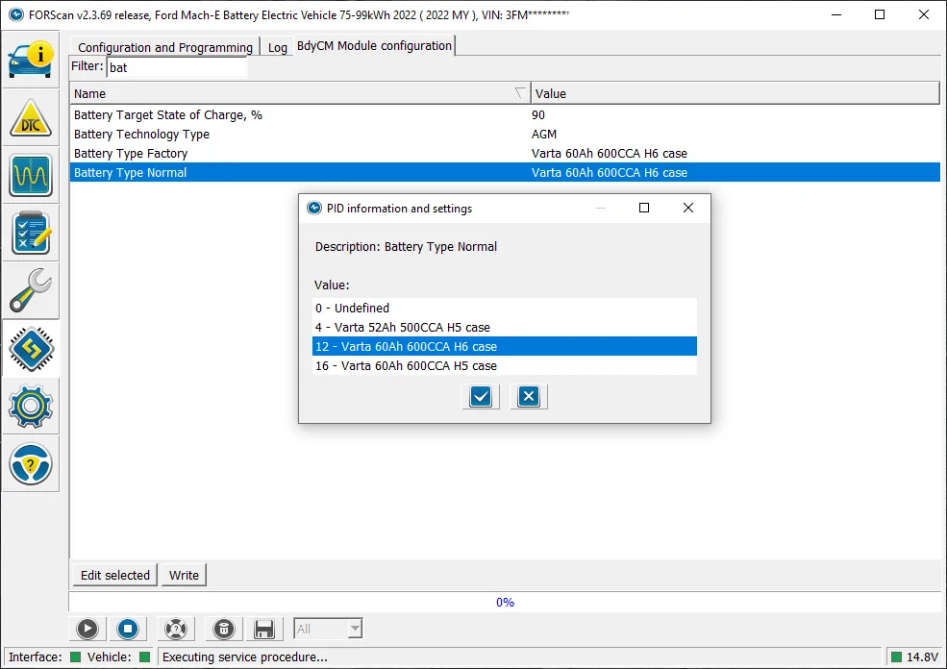Click the play start button

(x=87, y=630)
